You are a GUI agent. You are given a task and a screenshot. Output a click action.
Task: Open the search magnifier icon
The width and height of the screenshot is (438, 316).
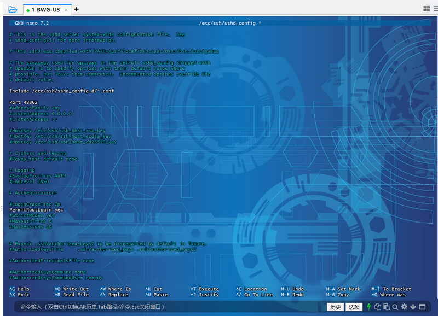click(395, 307)
